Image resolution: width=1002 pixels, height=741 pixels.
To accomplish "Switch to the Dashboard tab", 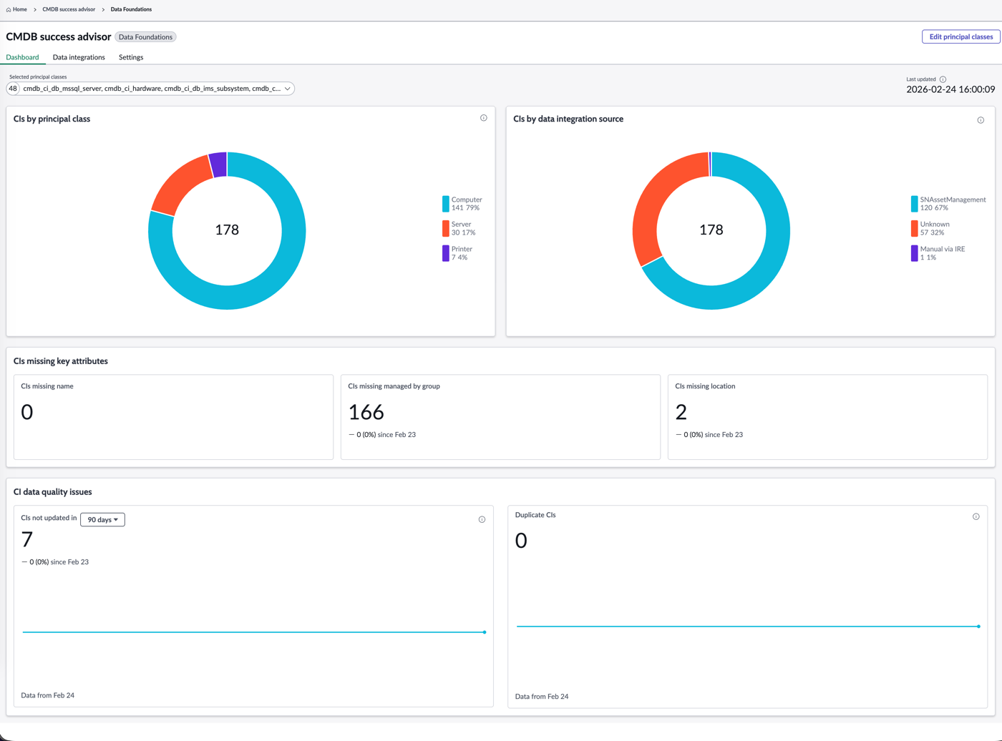I will point(22,57).
